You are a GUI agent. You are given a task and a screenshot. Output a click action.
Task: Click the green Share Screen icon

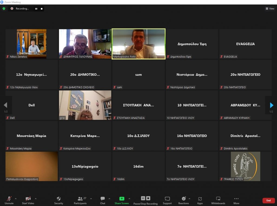click(121, 199)
